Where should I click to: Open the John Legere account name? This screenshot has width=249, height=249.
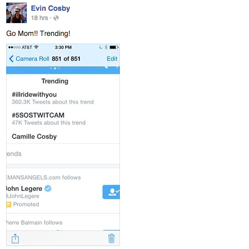pos(24,188)
